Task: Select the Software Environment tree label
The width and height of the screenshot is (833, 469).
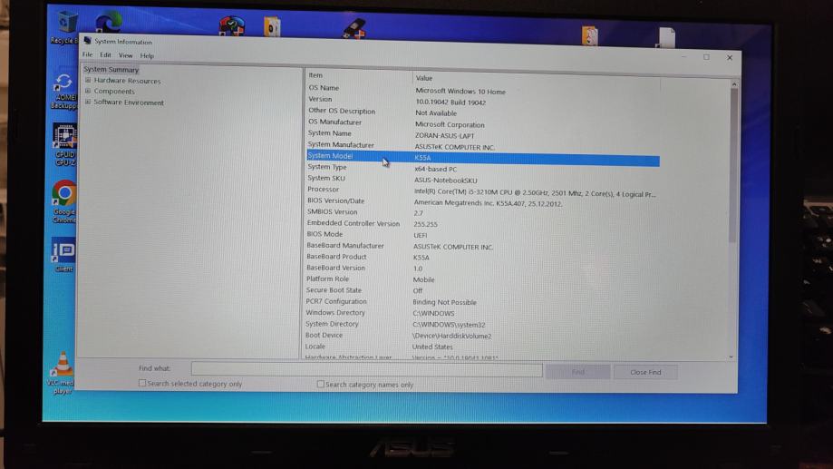Action: 129,103
